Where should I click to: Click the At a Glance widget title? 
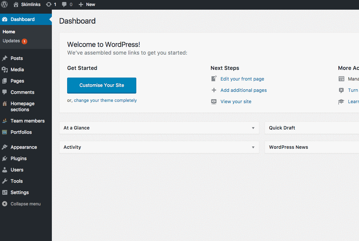pyautogui.click(x=76, y=128)
